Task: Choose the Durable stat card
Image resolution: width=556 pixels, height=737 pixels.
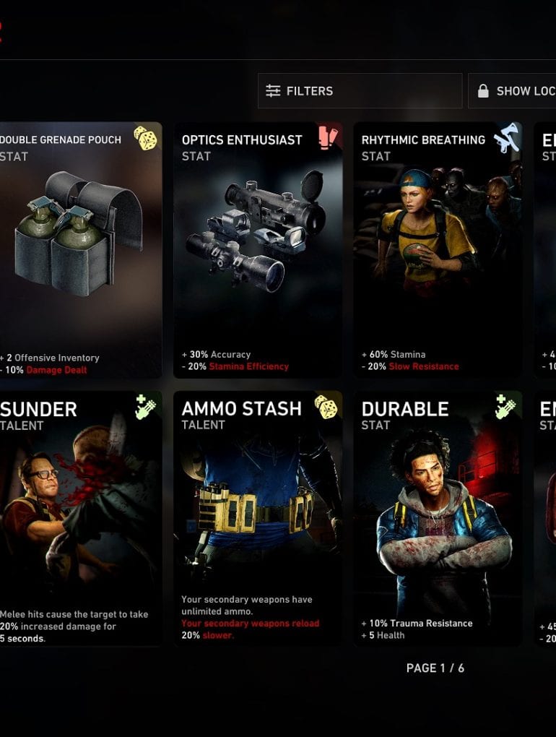Action: click(x=438, y=519)
